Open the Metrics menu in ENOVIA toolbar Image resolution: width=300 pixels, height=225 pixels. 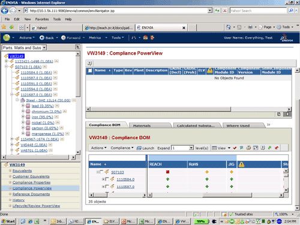tap(98, 38)
